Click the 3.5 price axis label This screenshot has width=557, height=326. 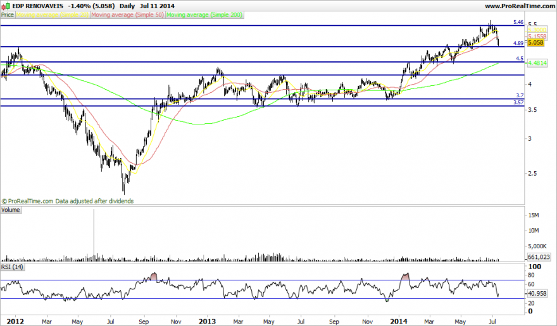coord(532,110)
